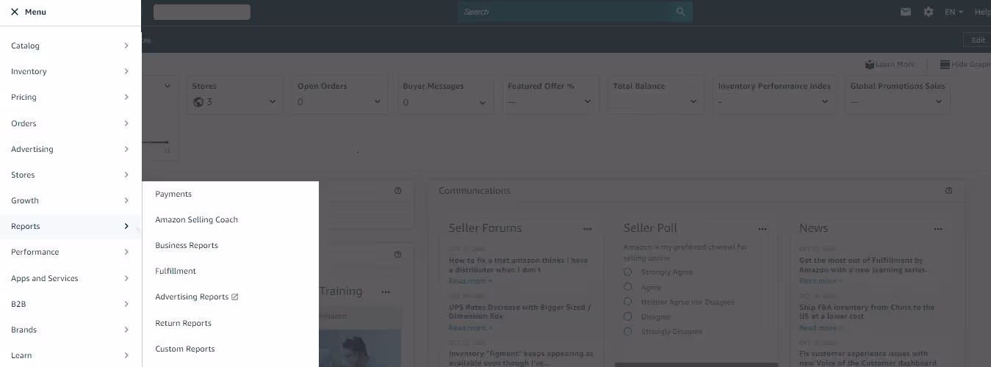Viewport: 991px width, 367px height.
Task: Click Read more under UPS Rates post
Action: coord(470,328)
